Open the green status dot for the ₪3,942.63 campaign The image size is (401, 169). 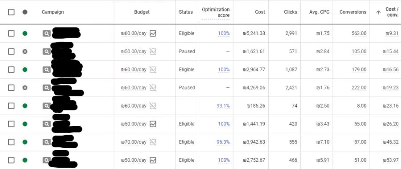click(25, 142)
